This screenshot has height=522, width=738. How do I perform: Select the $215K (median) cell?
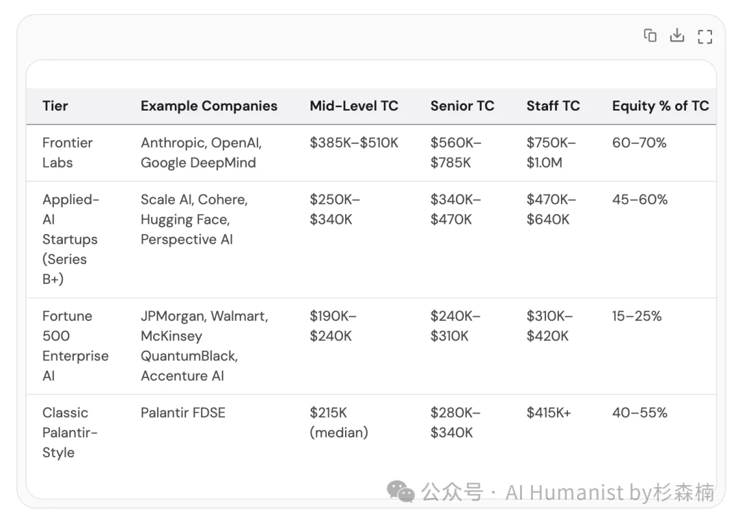339,422
